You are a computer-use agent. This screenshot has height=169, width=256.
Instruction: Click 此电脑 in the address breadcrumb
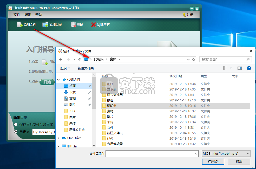coord(99,59)
